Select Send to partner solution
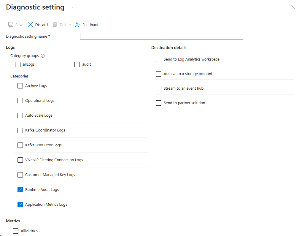Screen dimensions: 299x236 pyautogui.click(x=159, y=103)
